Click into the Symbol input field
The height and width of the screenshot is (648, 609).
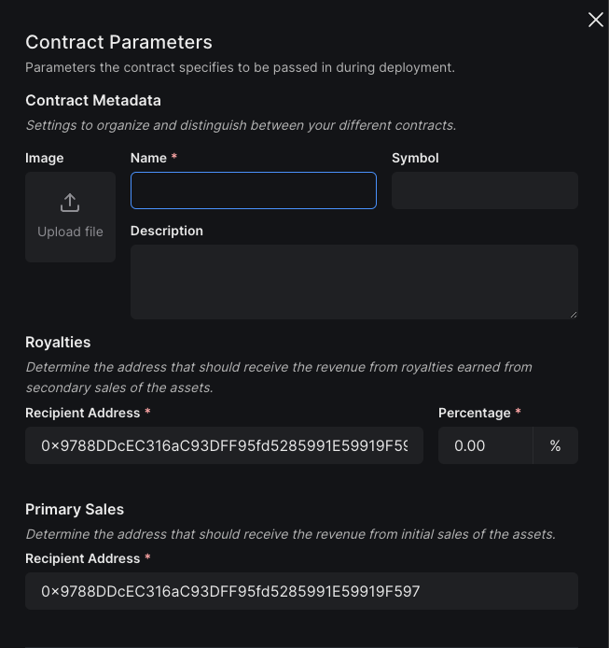(x=484, y=190)
